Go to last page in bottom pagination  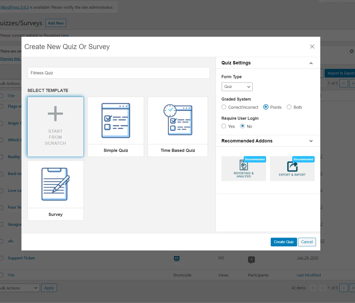(x=352, y=288)
